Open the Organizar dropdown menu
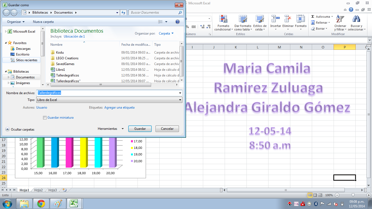 (16, 22)
